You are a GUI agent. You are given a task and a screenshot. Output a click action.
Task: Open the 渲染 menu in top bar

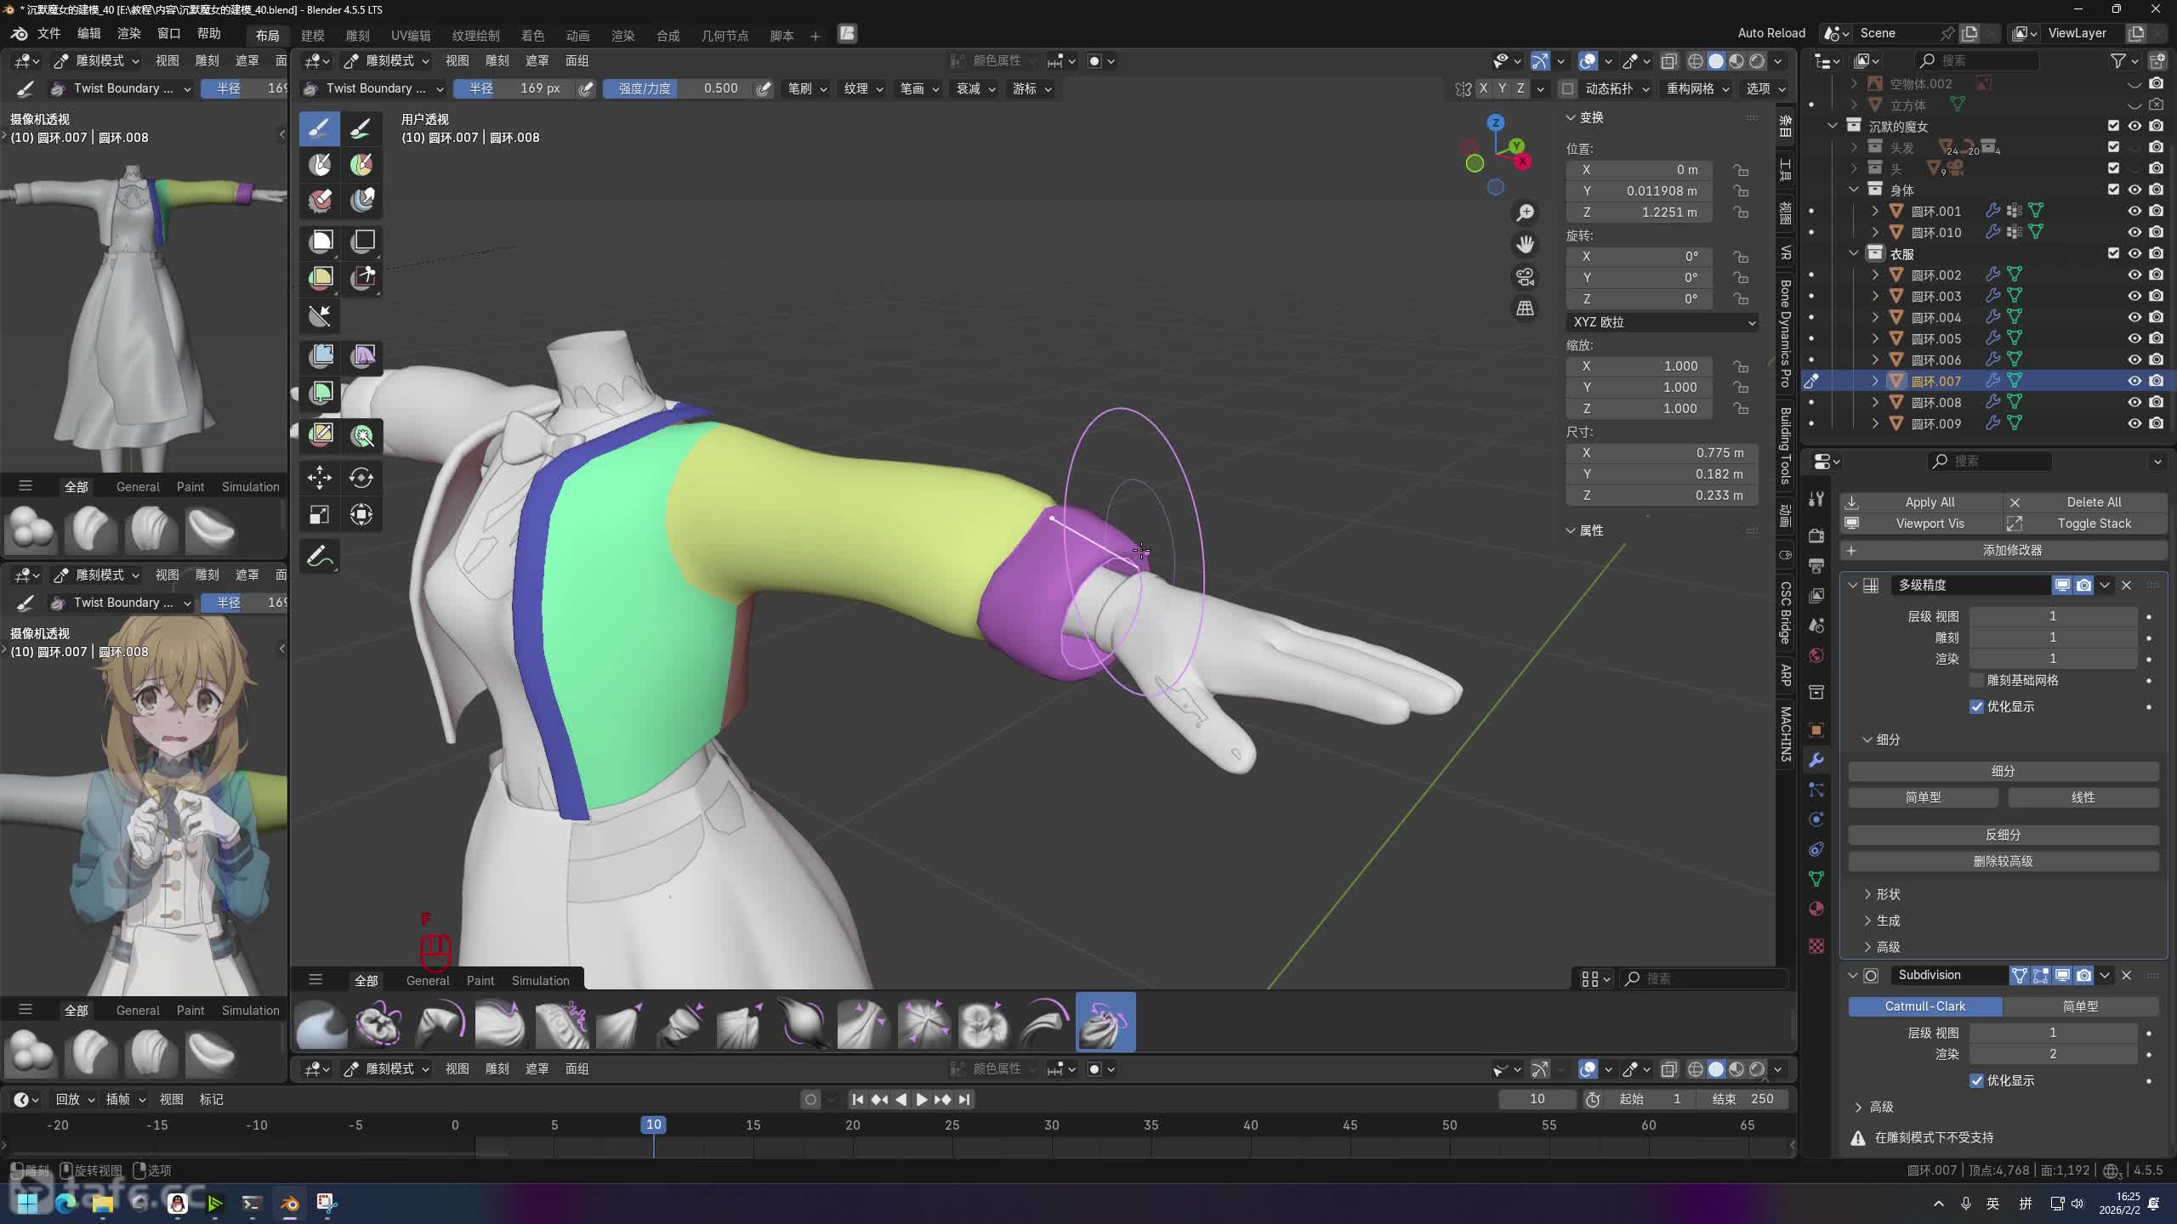[x=128, y=33]
